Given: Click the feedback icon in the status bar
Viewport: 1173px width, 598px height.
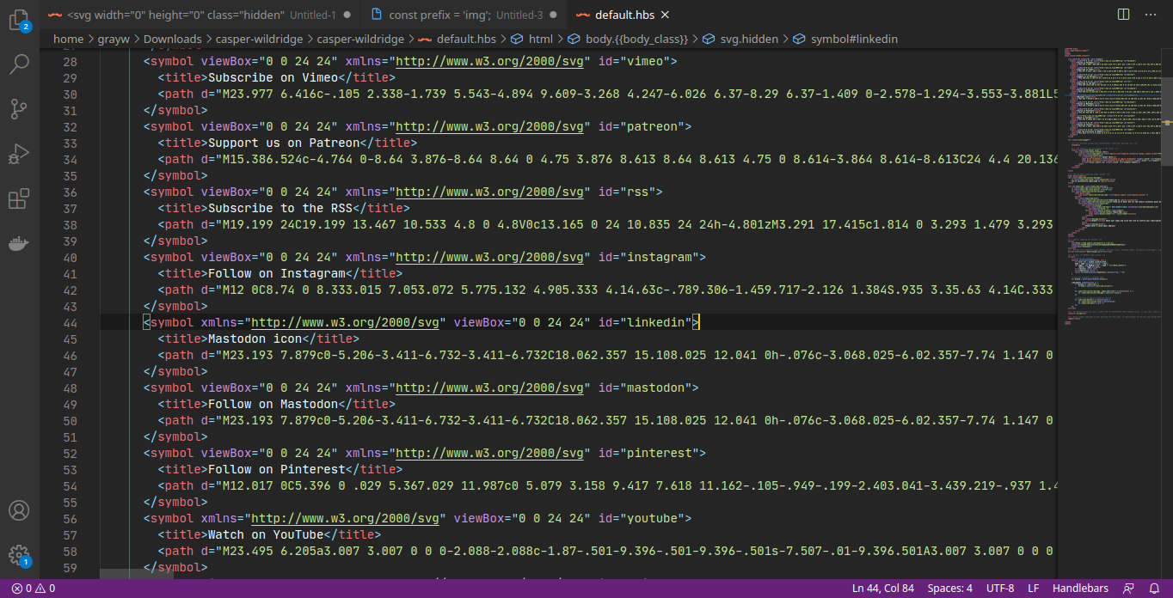Looking at the screenshot, I should pyautogui.click(x=1128, y=589).
